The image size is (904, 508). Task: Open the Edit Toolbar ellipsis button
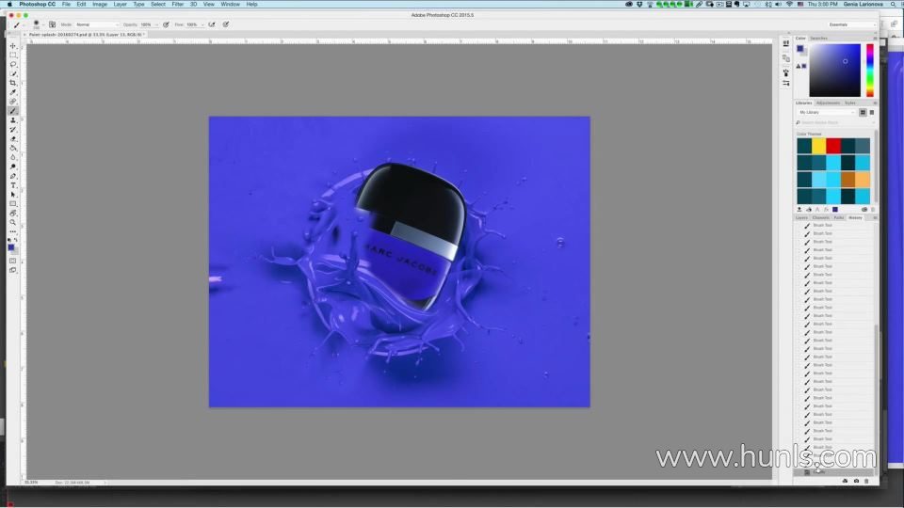click(12, 231)
